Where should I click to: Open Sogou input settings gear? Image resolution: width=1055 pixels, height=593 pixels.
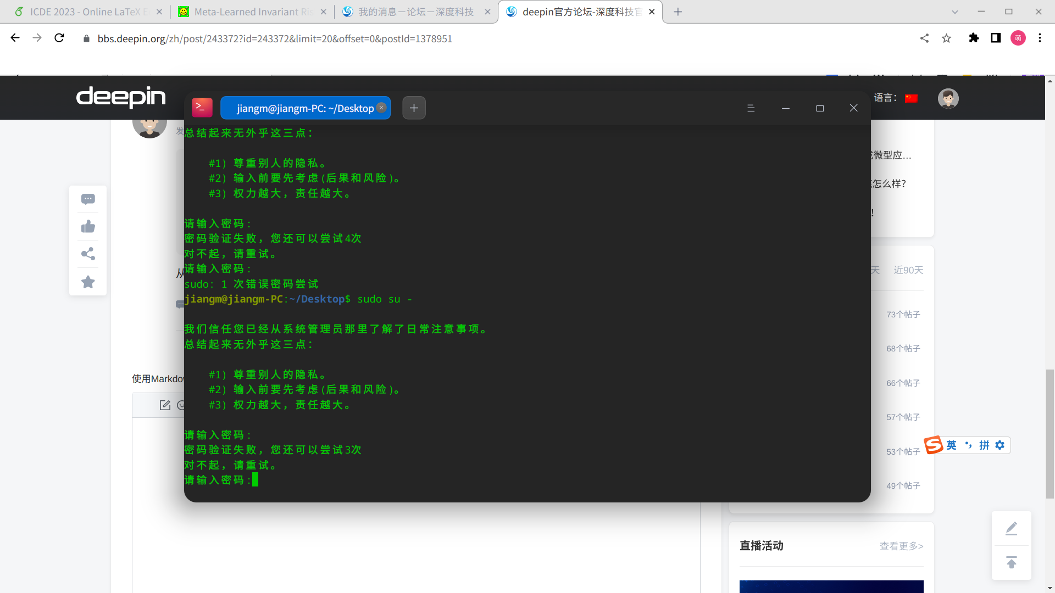tap(1000, 445)
